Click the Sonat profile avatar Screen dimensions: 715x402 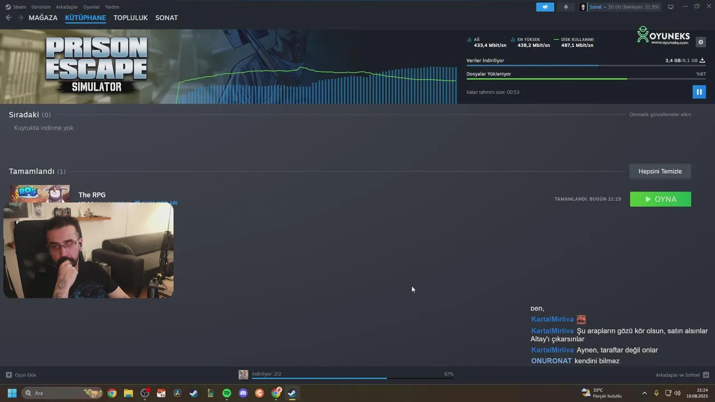(583, 7)
